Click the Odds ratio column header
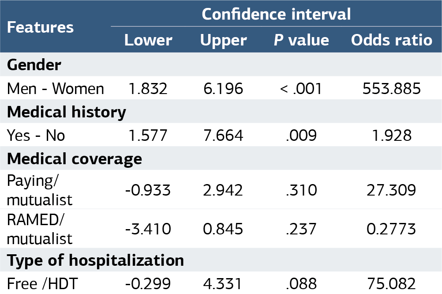The height and width of the screenshot is (294, 442). tap(392, 40)
